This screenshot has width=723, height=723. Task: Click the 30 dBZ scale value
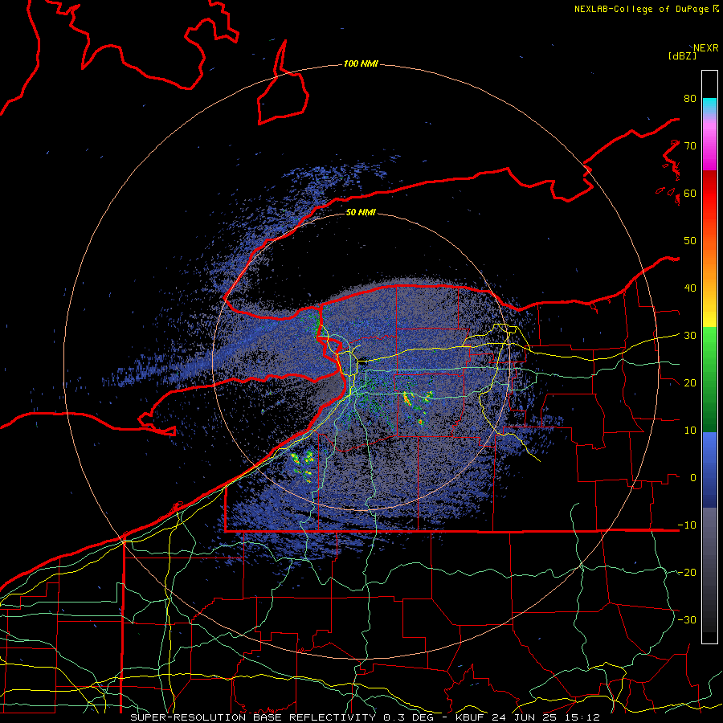(690, 336)
